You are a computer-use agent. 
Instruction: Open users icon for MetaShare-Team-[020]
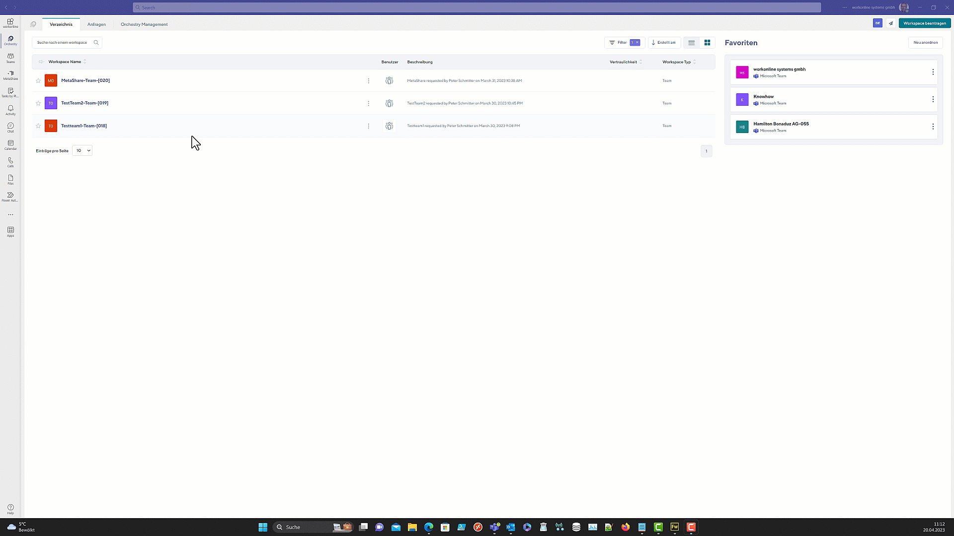click(389, 80)
